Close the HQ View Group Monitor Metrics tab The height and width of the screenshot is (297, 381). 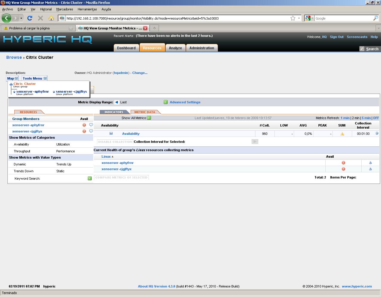coord(145,28)
